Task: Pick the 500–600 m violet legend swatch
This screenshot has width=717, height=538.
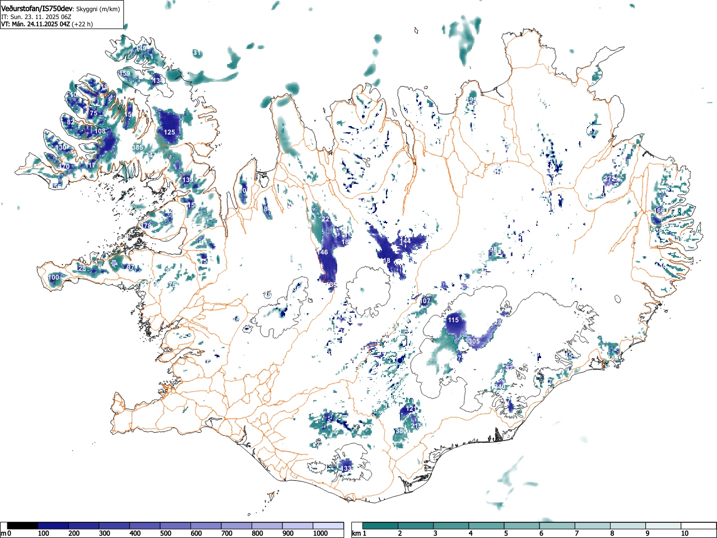Action: click(175, 526)
